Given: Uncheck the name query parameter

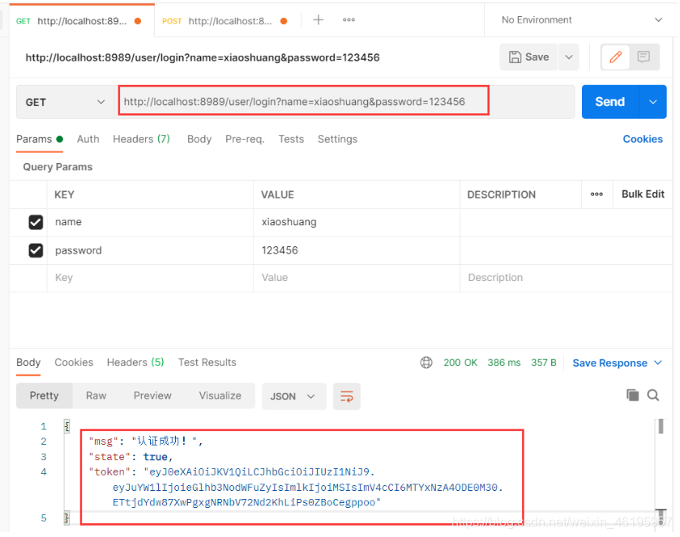Looking at the screenshot, I should (x=36, y=222).
